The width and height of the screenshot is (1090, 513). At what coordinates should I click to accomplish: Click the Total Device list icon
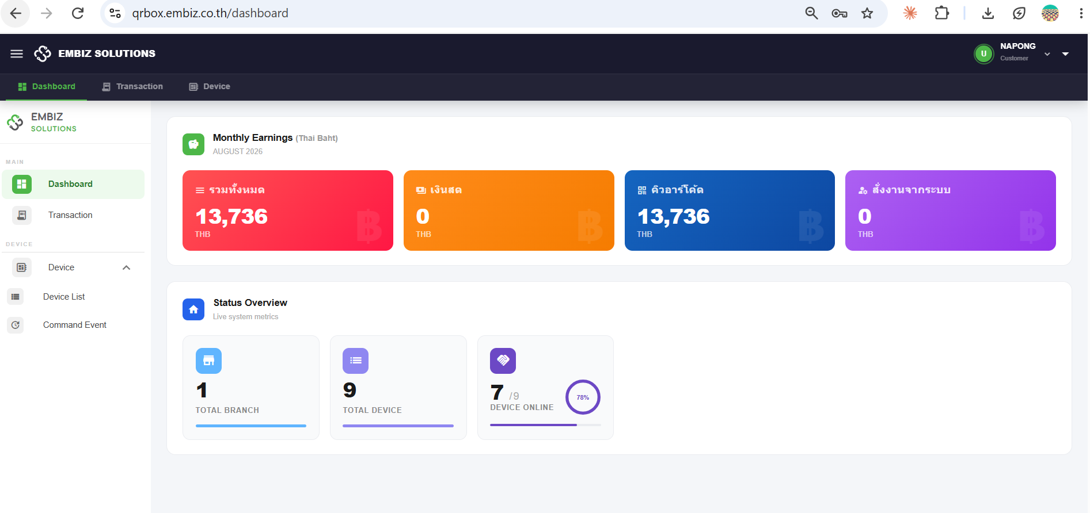355,361
